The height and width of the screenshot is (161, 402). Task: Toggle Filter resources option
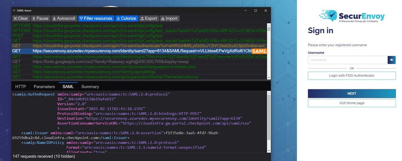pyautogui.click(x=96, y=19)
